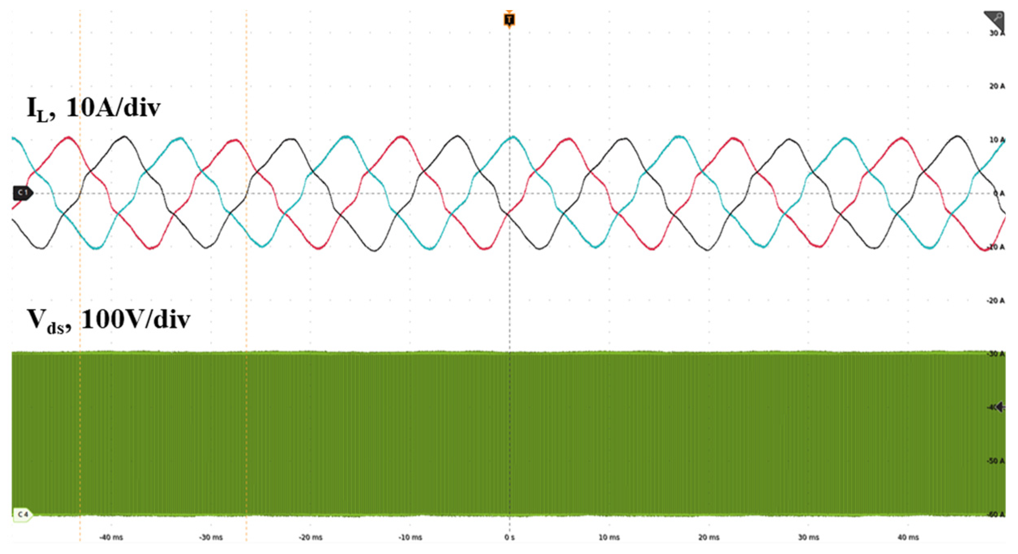The width and height of the screenshot is (1018, 554).
Task: Click the -40 ms time axis label
Action: pos(111,537)
